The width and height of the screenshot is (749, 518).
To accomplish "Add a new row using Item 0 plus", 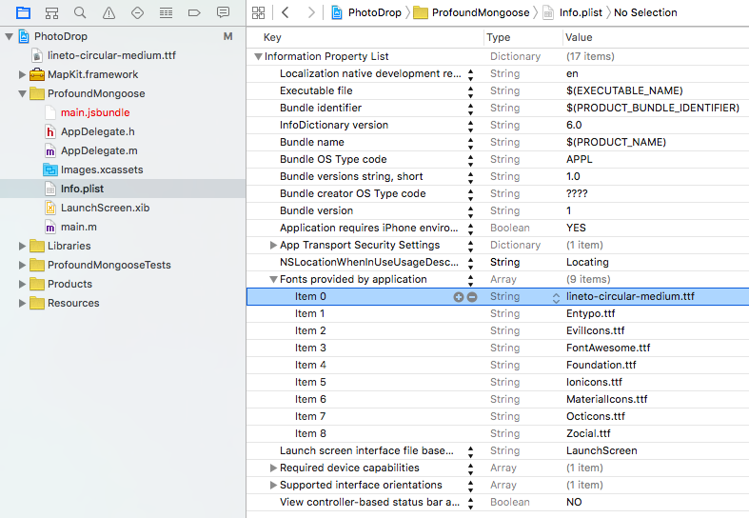I will (459, 297).
